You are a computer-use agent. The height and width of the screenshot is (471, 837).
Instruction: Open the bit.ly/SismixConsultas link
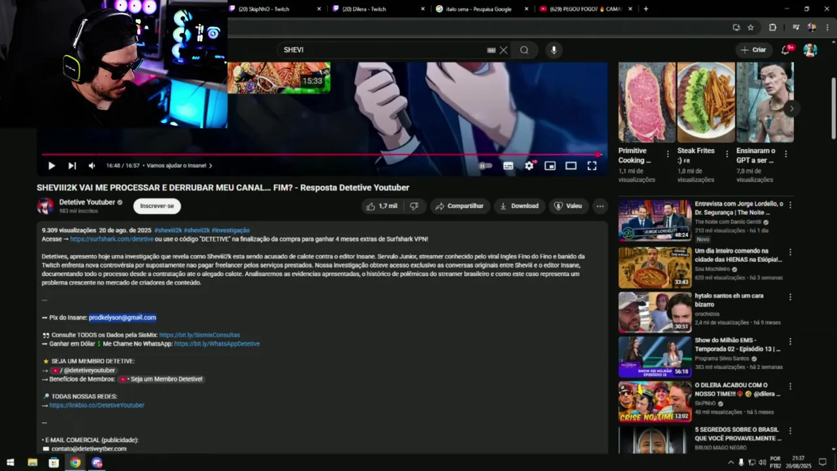199,335
